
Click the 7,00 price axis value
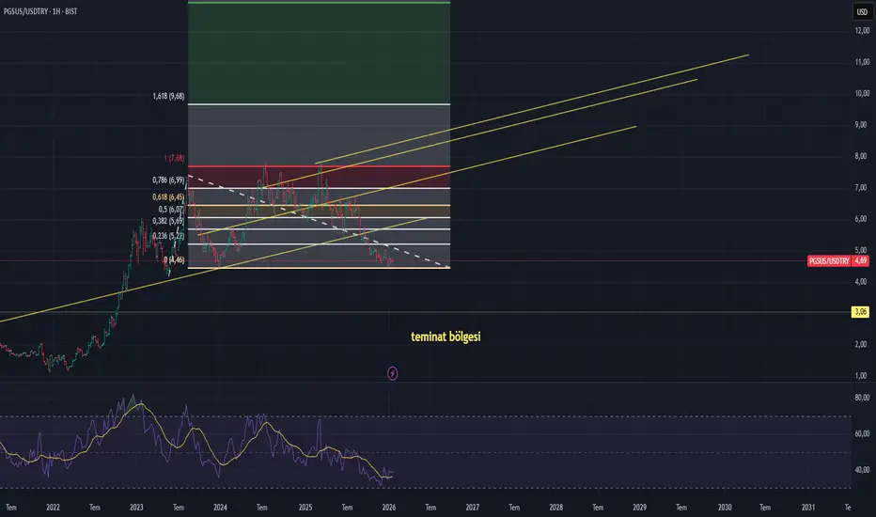[862, 188]
